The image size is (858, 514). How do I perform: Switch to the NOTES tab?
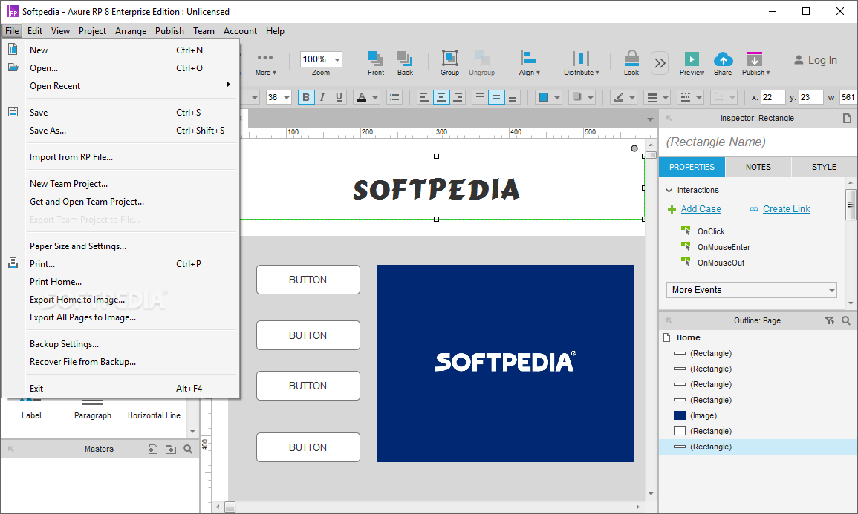[x=758, y=167]
